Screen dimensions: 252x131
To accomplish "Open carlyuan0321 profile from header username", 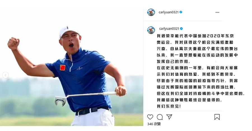I will pyautogui.click(x=169, y=12).
